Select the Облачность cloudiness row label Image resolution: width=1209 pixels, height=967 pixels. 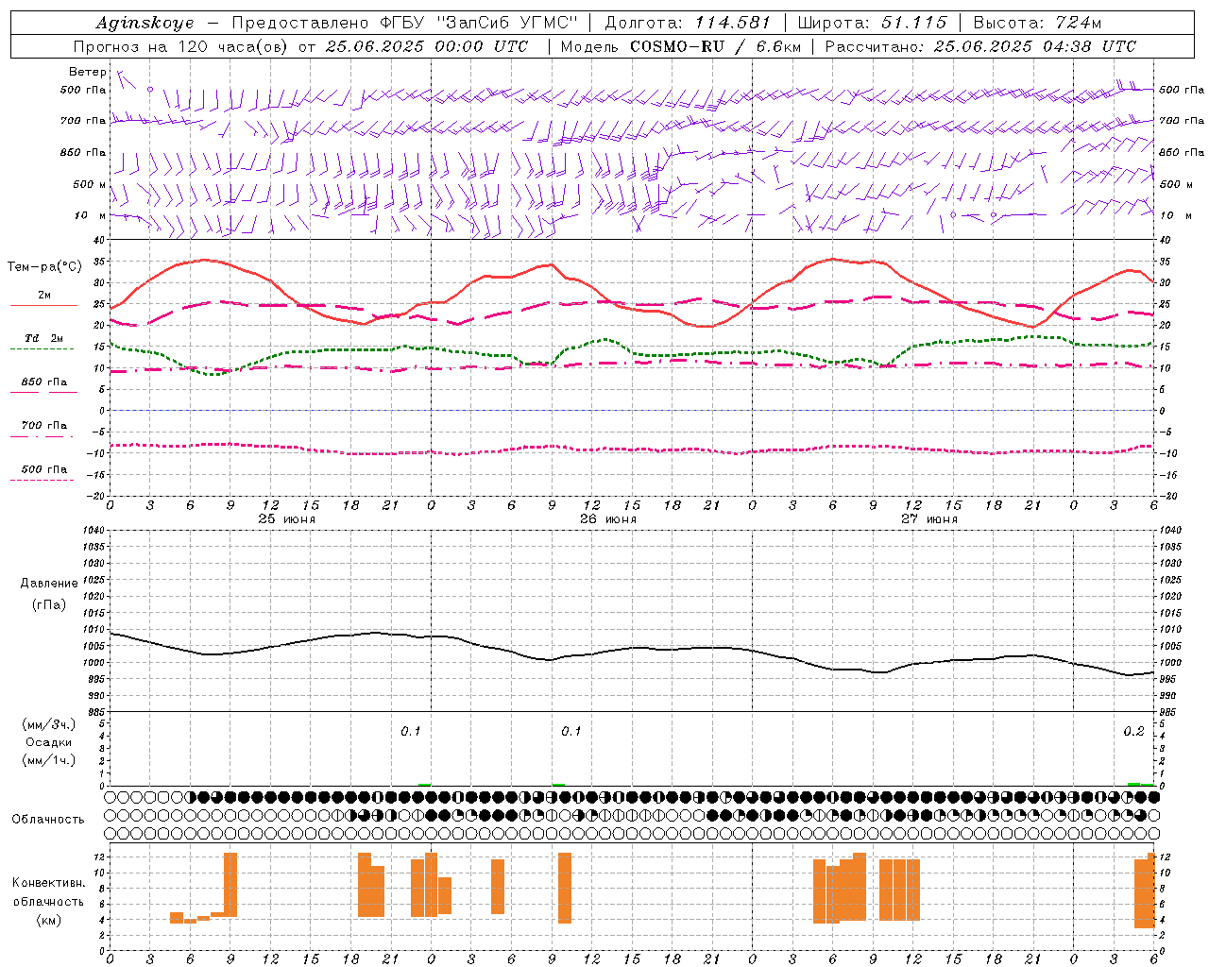point(48,820)
